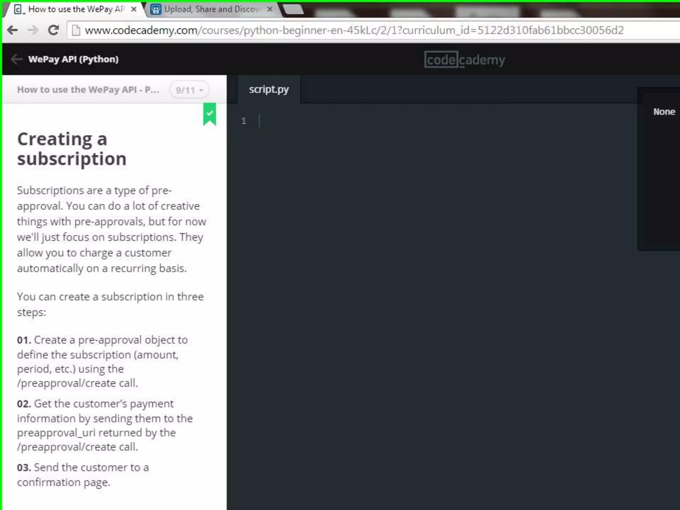This screenshot has height=510, width=680.
Task: Click 'How to use the WePay API - P...' heading
Action: (88, 90)
